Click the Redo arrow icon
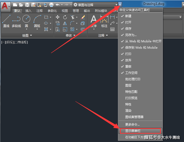 point(67,5)
